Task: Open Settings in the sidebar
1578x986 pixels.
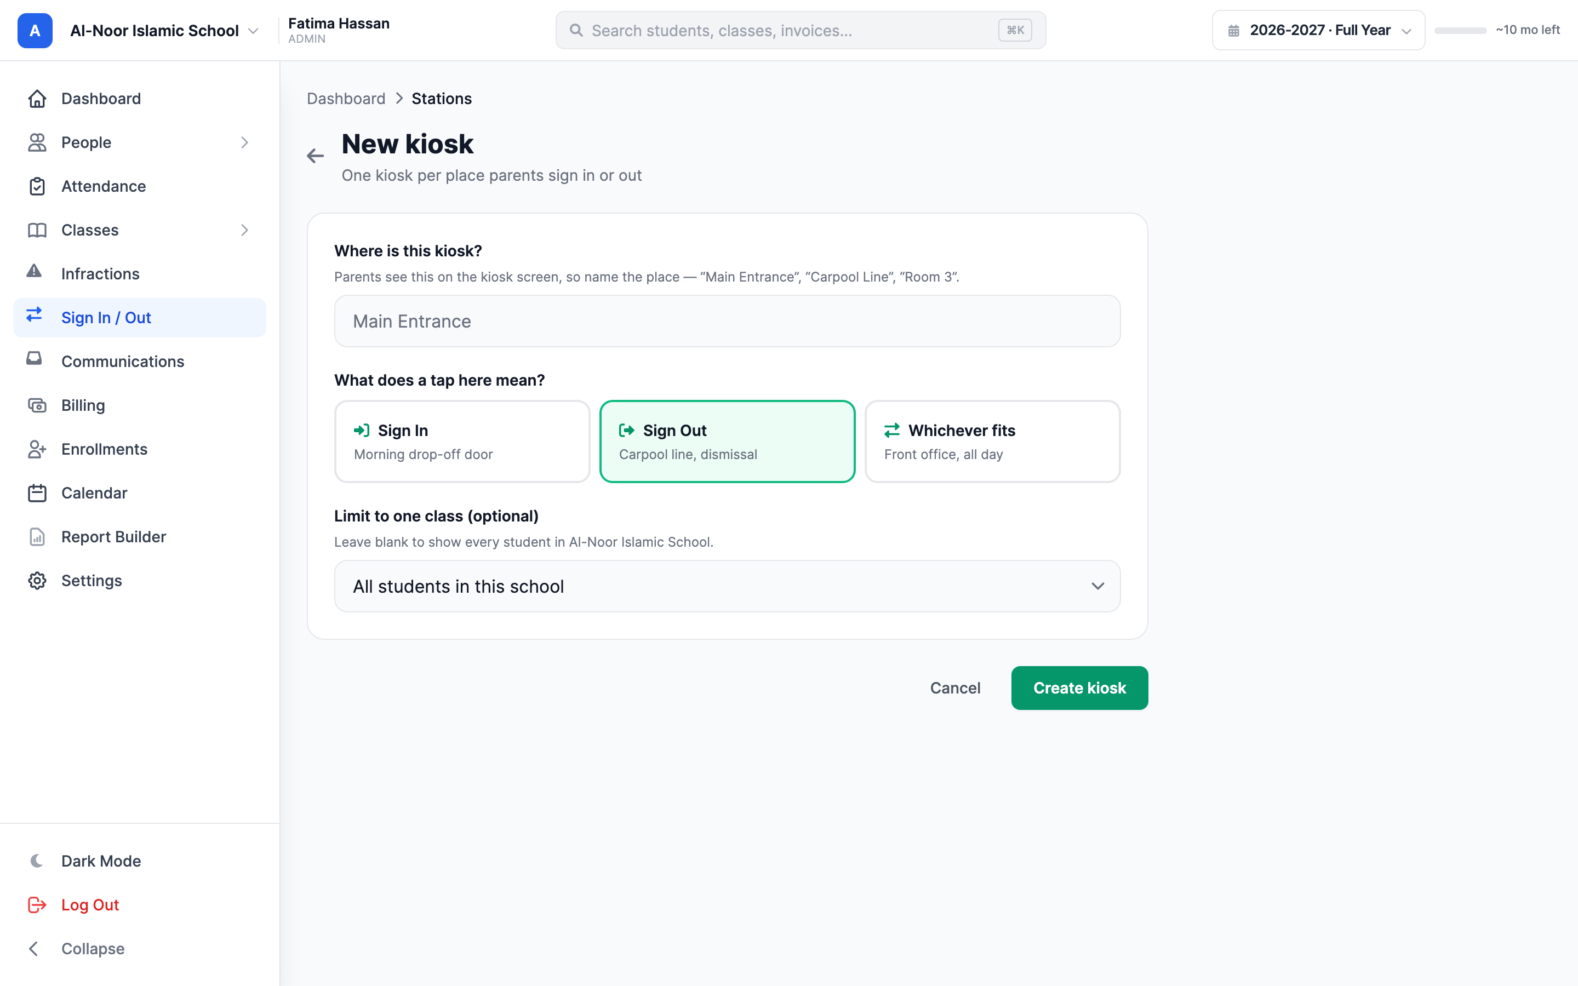Action: click(140, 581)
